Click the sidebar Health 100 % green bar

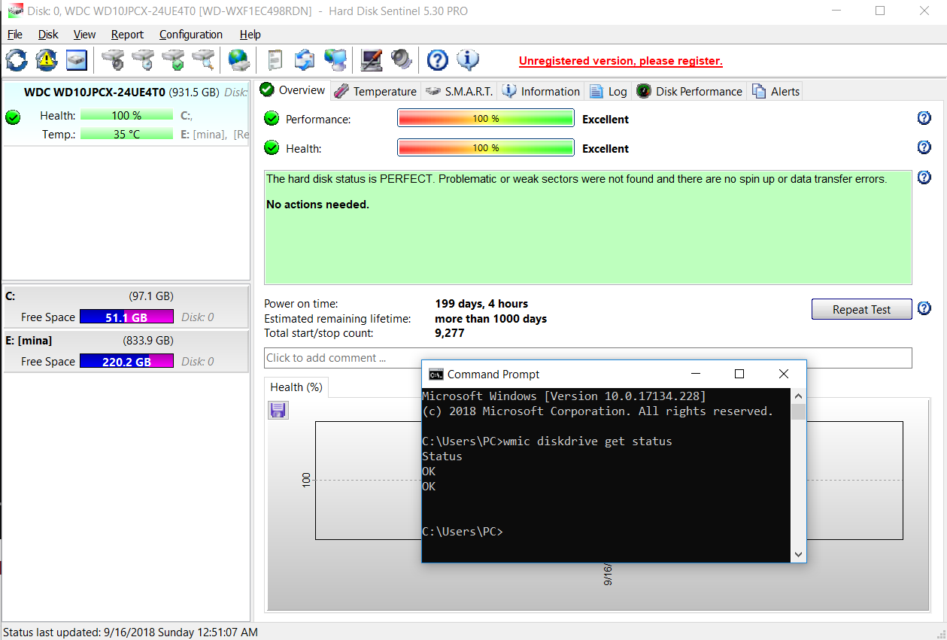126,116
